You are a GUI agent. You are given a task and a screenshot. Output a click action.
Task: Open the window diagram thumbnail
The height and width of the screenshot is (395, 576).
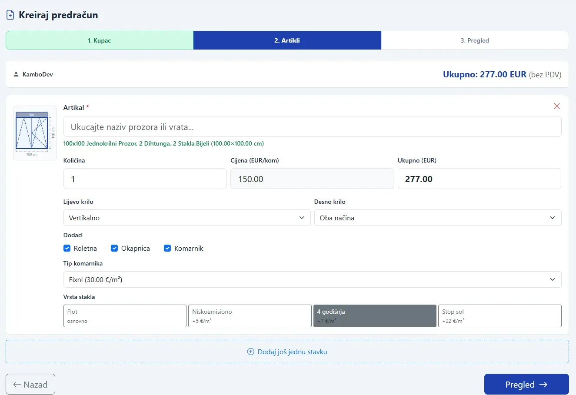pyautogui.click(x=35, y=133)
